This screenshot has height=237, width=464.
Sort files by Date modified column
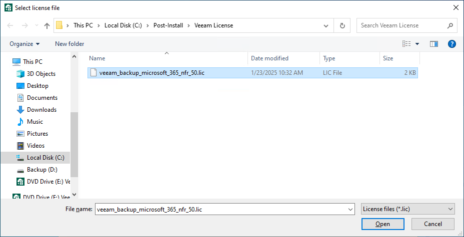[269, 58]
